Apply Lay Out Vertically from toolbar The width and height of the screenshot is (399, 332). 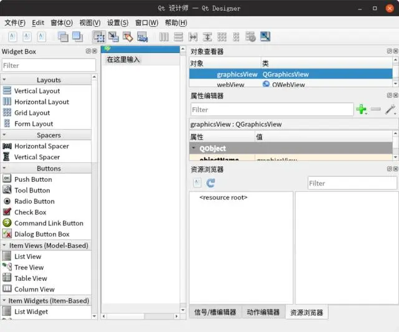tap(178, 37)
